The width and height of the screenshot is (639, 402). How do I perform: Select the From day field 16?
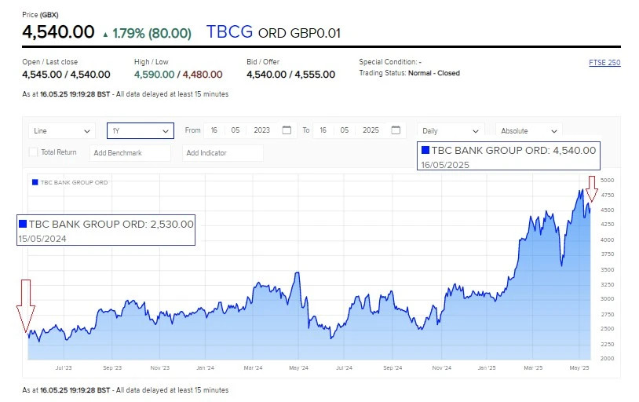click(214, 130)
